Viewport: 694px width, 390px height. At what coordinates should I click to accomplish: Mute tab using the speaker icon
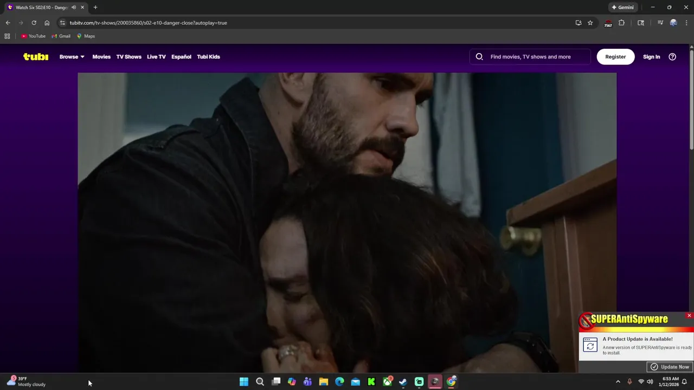point(74,8)
